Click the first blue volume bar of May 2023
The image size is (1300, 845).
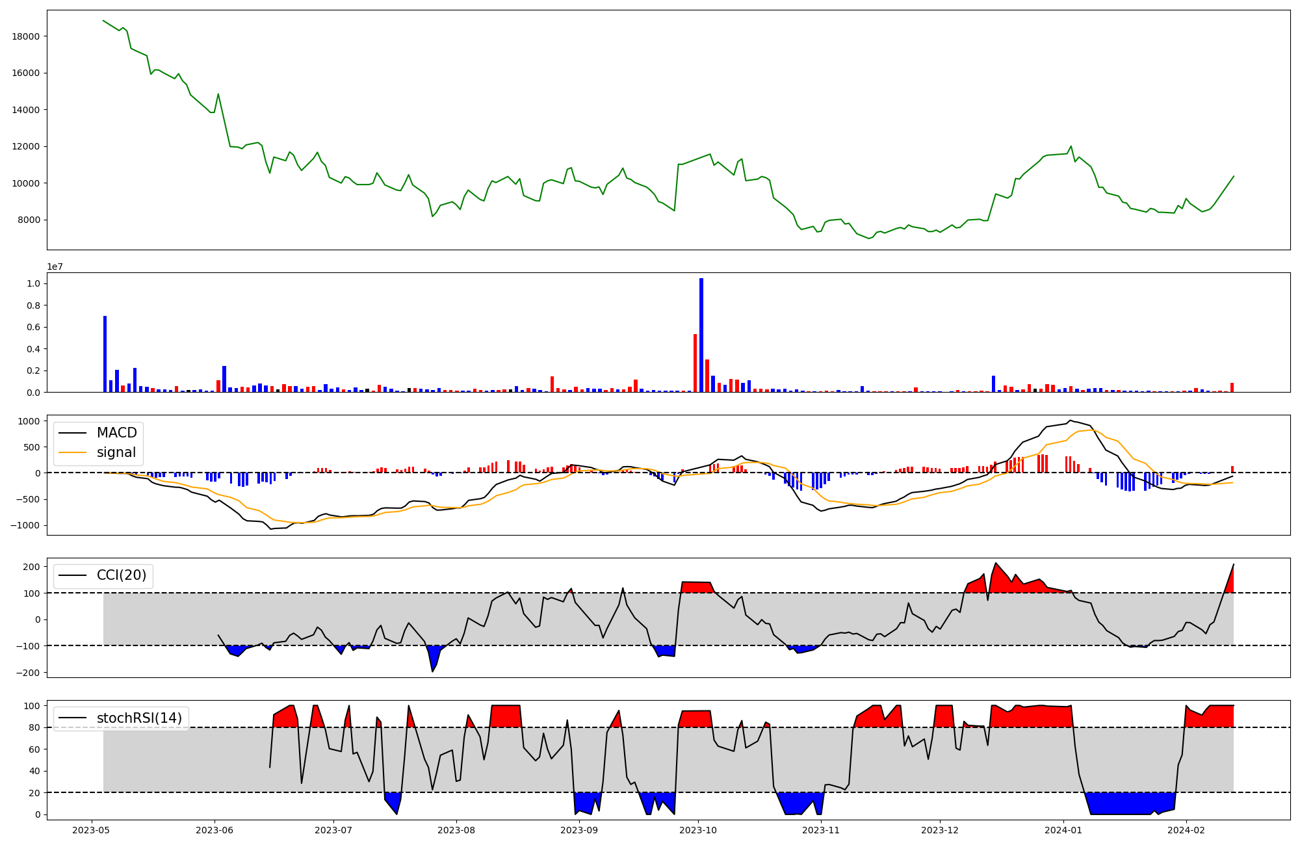[x=105, y=354]
